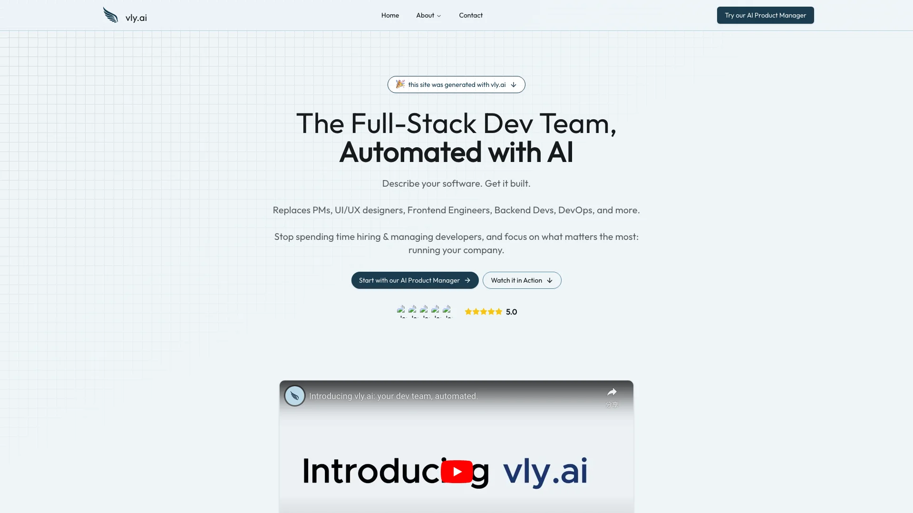Click the vly.ai channel avatar icon
Viewport: 913px width, 513px height.
[294, 396]
